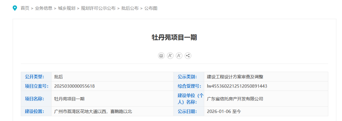This screenshot has width=342, height=121.
Task: Open 批后公布 breadcrumb link
Action: coord(130,8)
